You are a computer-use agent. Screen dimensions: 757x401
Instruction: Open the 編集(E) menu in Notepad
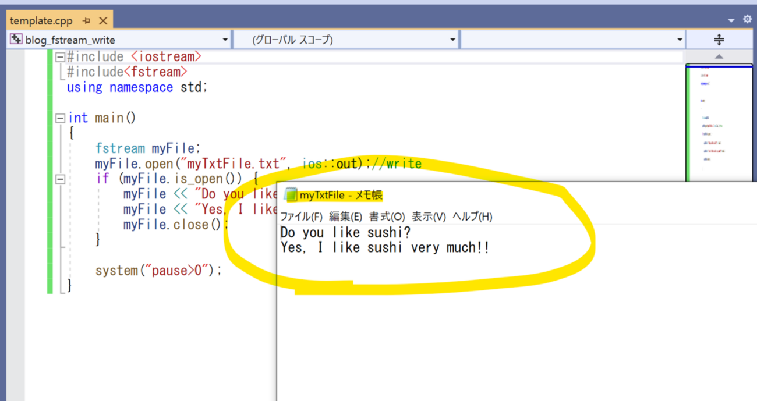point(345,217)
